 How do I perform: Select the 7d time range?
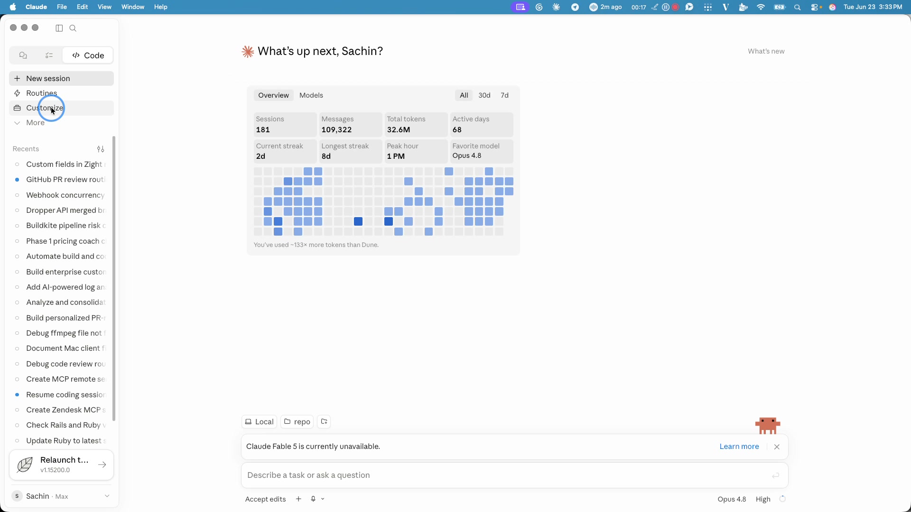[x=505, y=95]
